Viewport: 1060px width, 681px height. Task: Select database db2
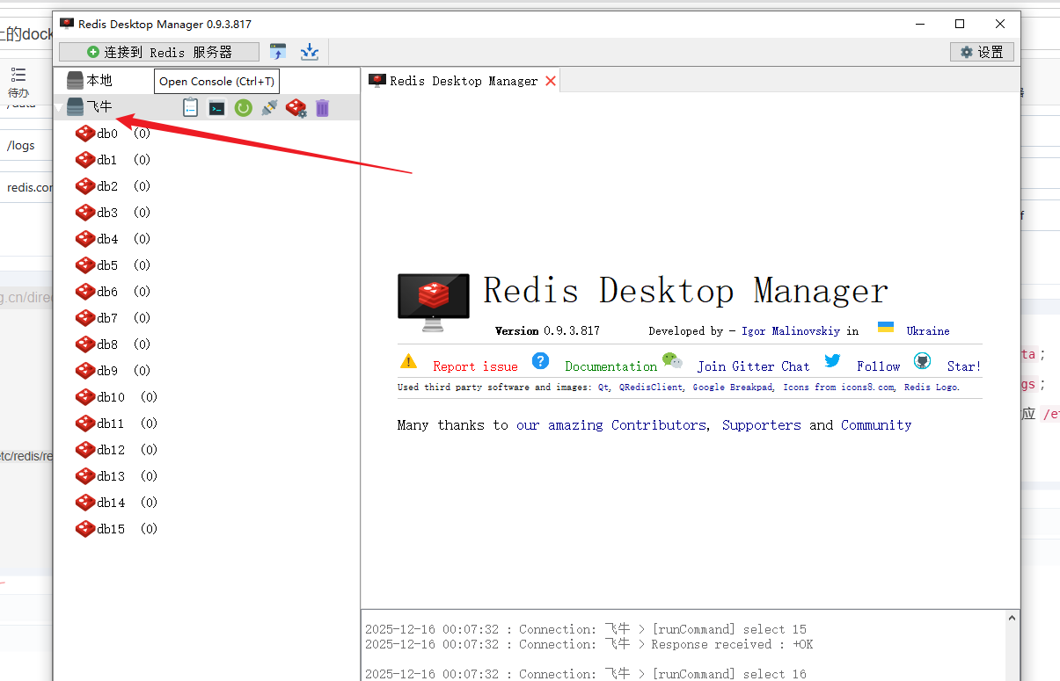pyautogui.click(x=113, y=186)
